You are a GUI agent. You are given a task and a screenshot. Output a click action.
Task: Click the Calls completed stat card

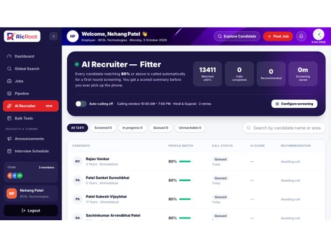coord(239,73)
